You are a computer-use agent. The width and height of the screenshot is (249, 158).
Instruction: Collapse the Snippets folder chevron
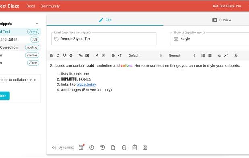point(37,24)
